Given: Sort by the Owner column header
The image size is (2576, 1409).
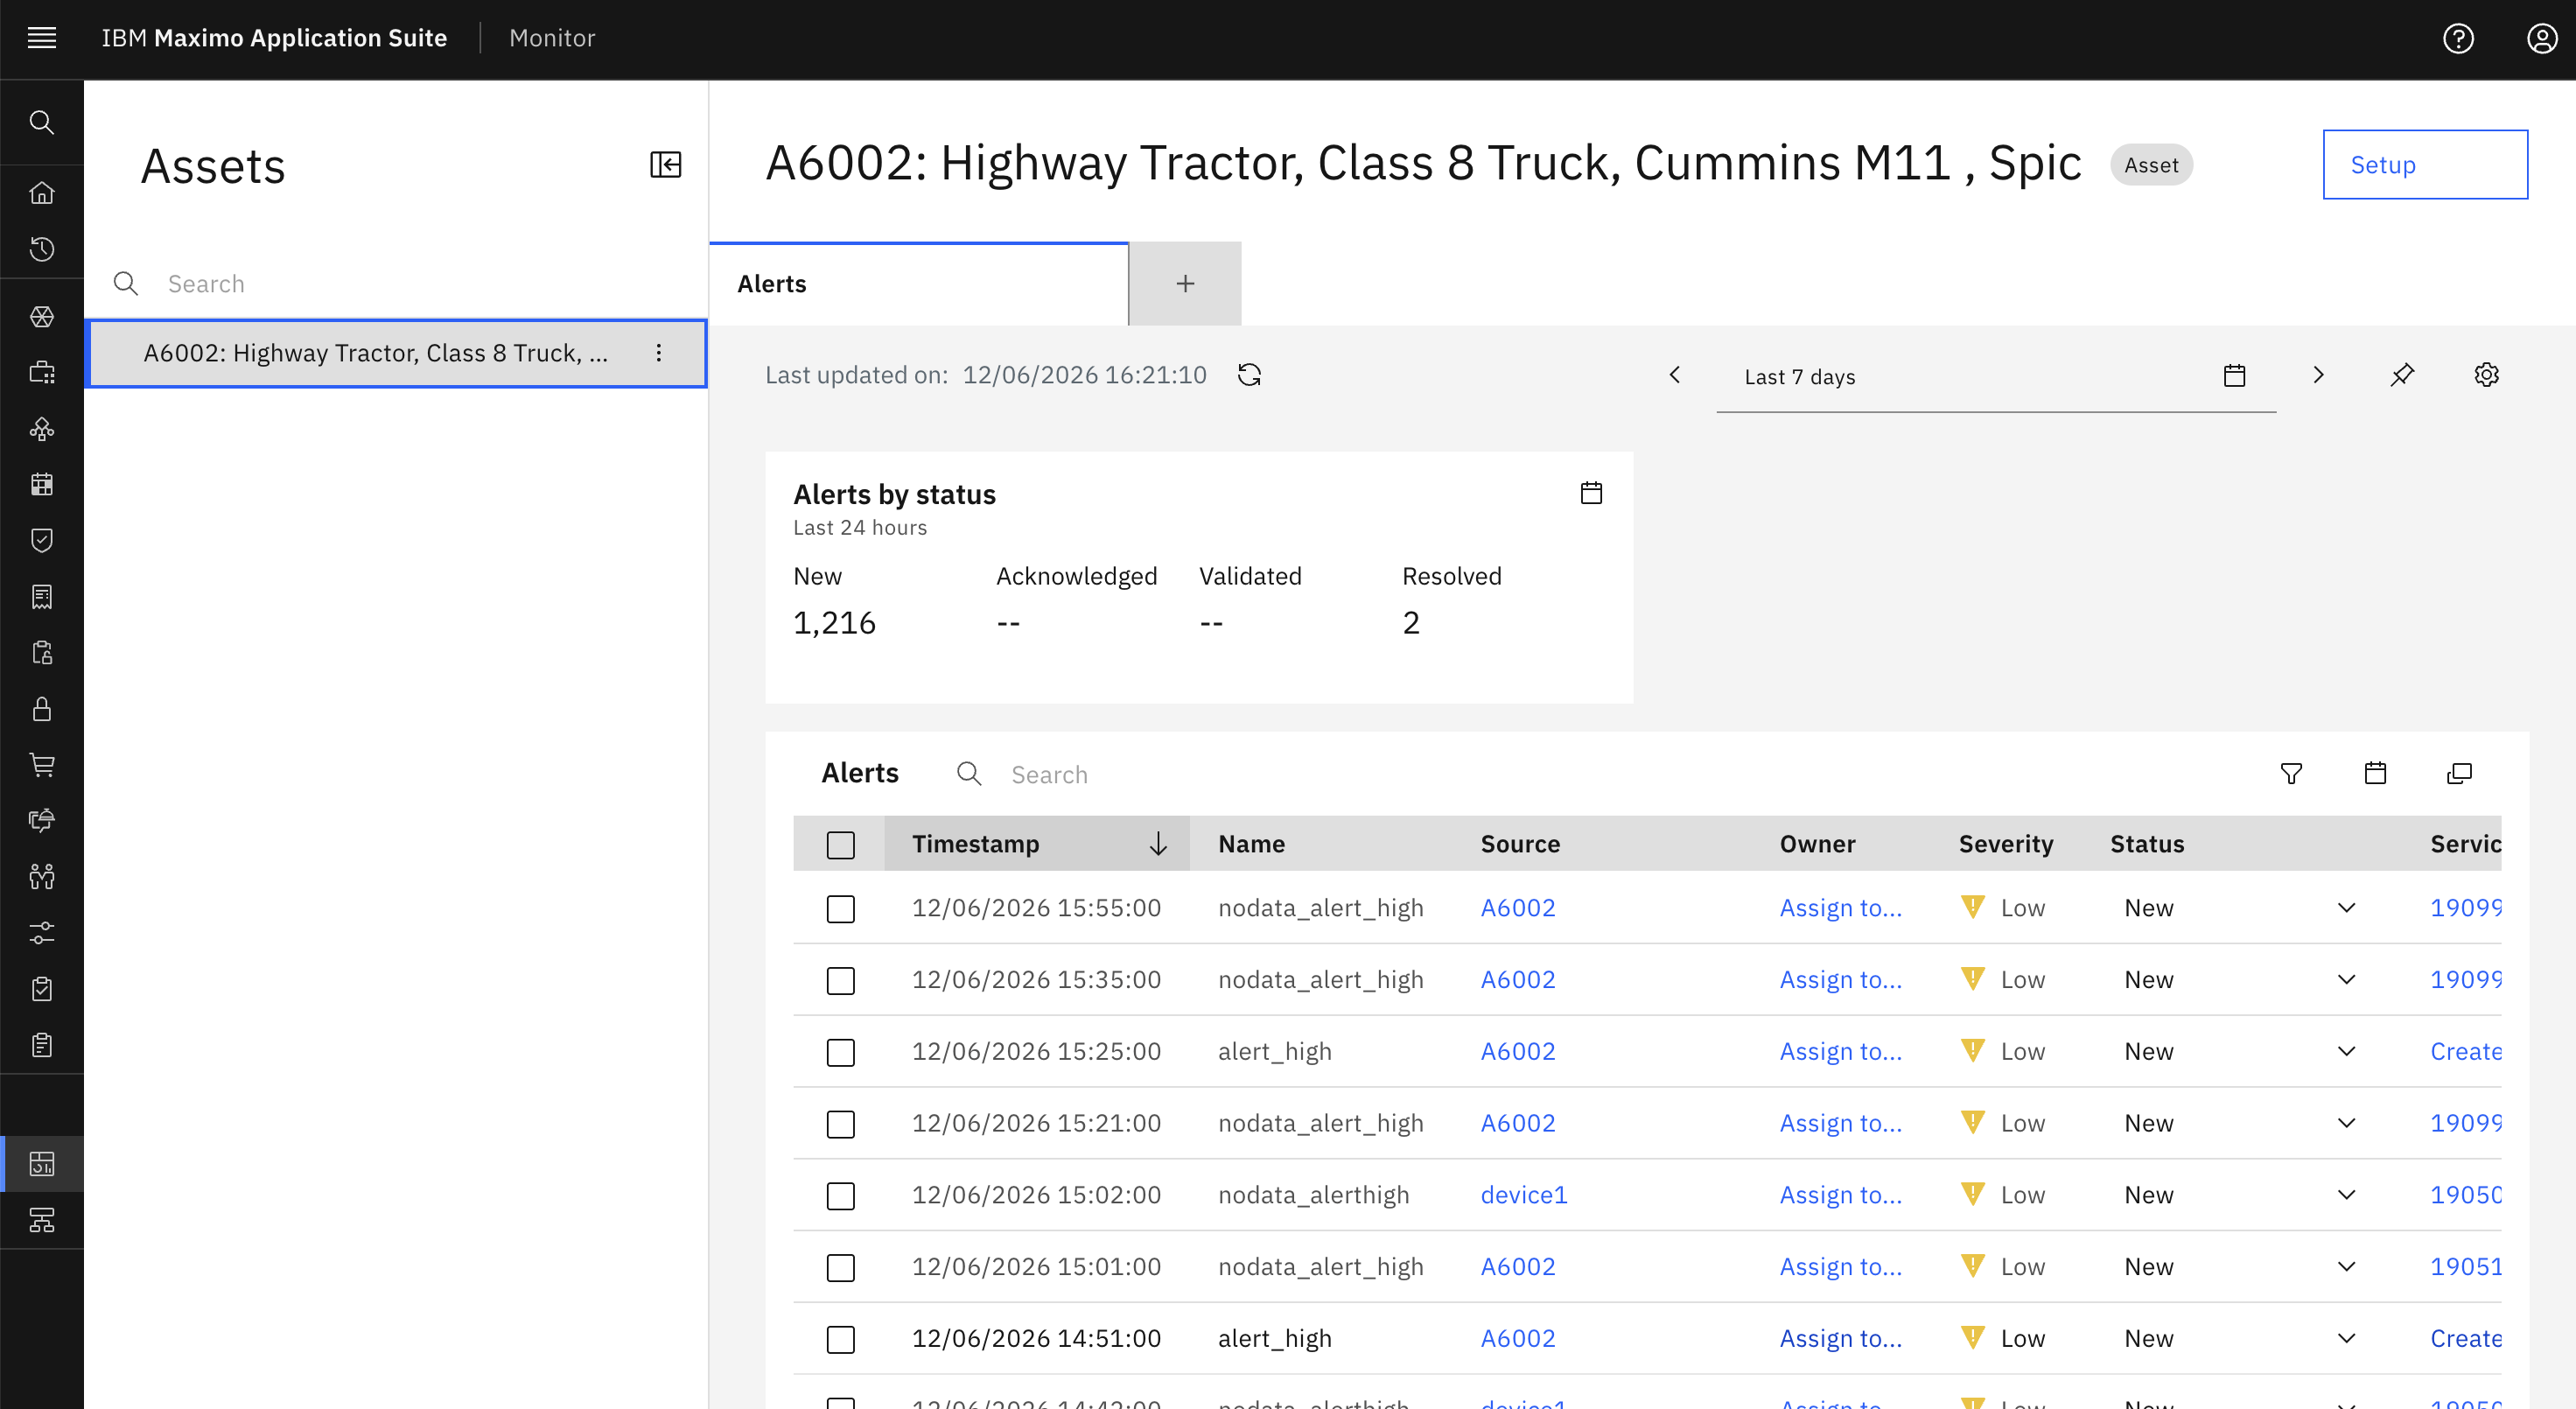Looking at the screenshot, I should [1817, 844].
